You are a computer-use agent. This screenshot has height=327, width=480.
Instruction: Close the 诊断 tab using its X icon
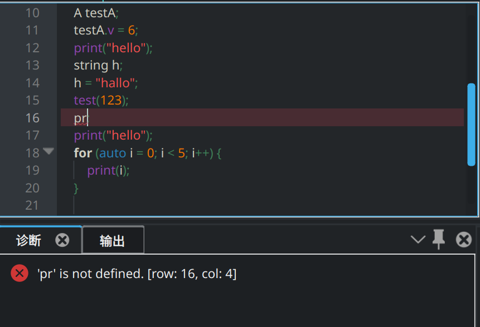pyautogui.click(x=62, y=240)
